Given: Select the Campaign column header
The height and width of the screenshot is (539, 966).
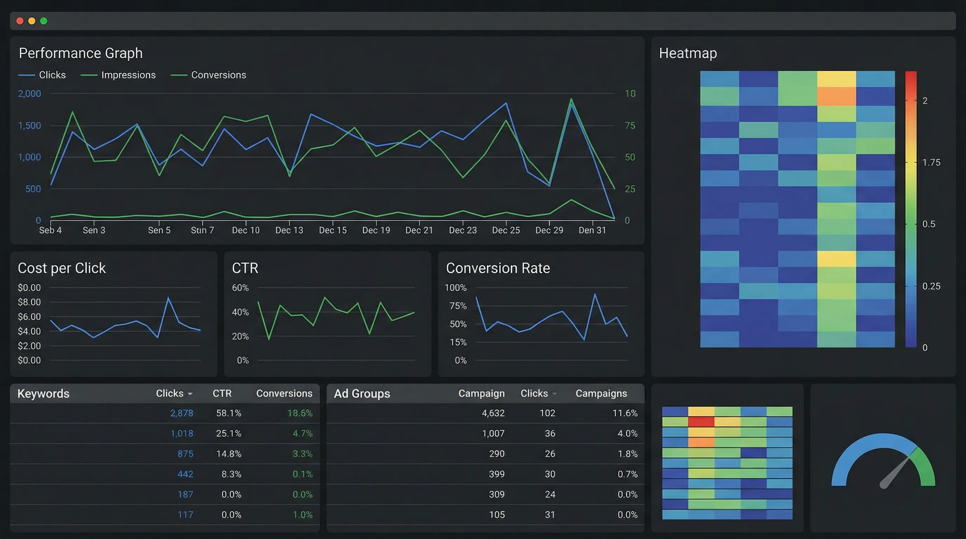Looking at the screenshot, I should (481, 394).
